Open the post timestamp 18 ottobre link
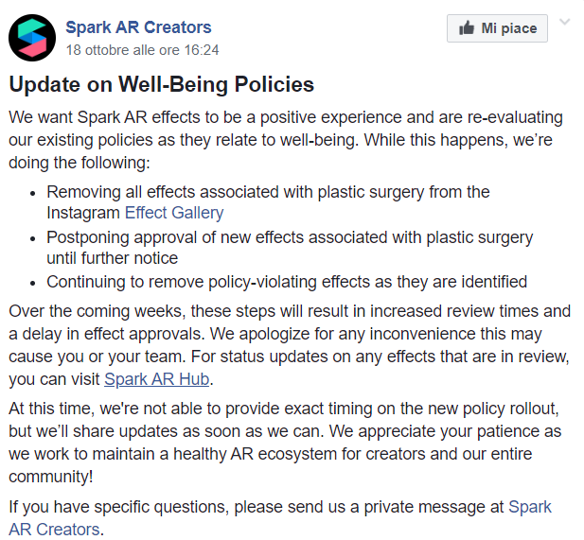Screen dimensions: 584x540 tap(142, 50)
